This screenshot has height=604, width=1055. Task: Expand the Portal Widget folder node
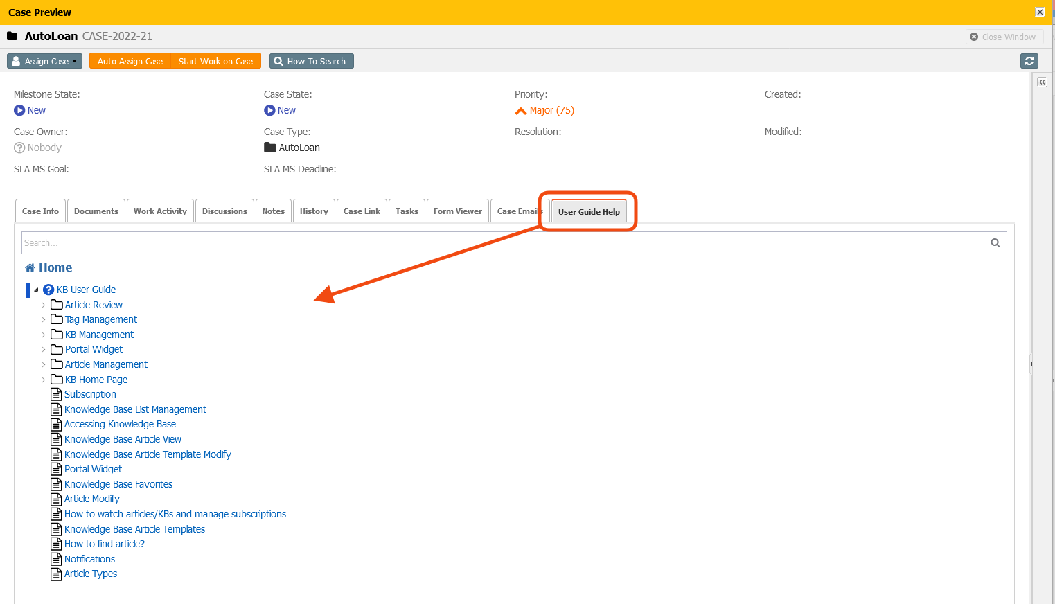point(43,350)
